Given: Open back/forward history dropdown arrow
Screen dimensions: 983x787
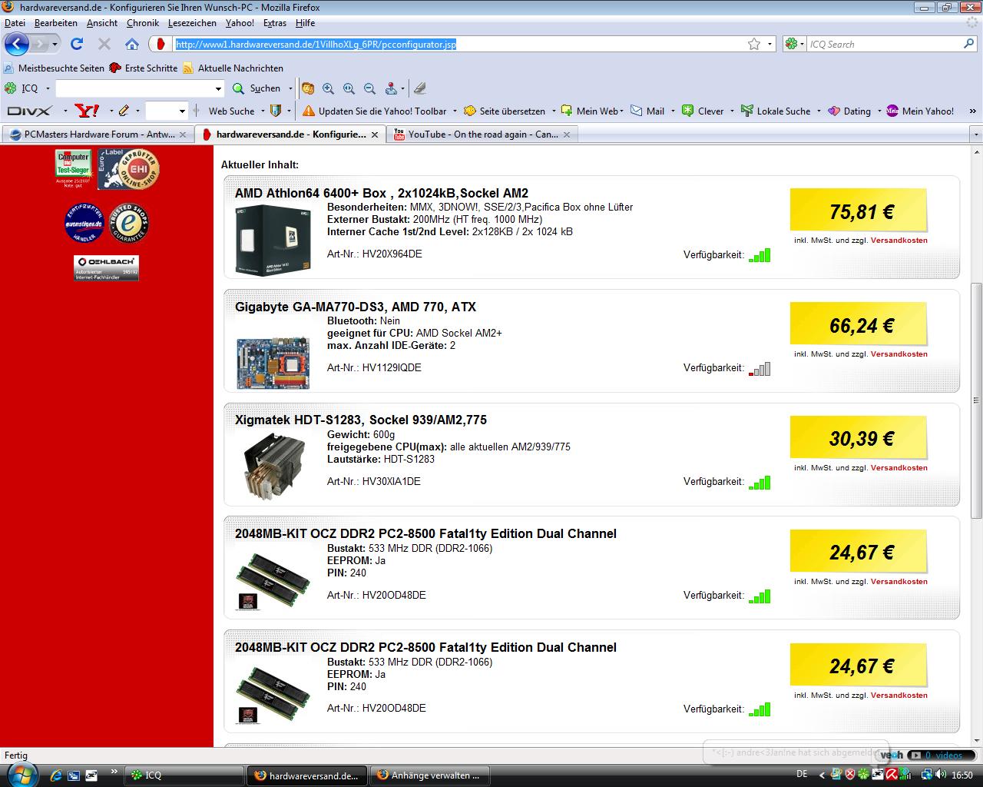Looking at the screenshot, I should coord(55,44).
